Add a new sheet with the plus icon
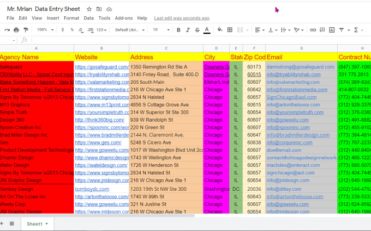The width and height of the screenshot is (371, 231). pos(2,224)
